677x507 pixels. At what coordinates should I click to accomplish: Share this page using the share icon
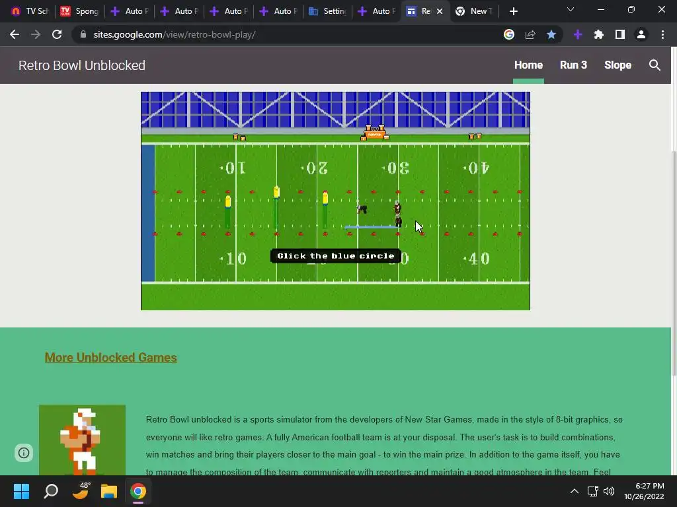tap(530, 34)
